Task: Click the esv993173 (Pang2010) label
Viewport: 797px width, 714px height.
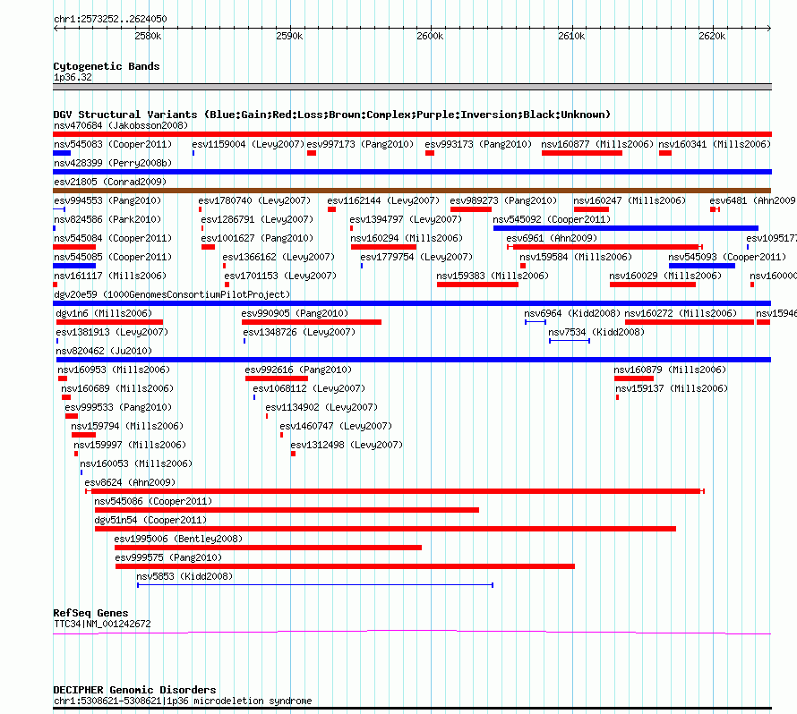Action: (478, 144)
